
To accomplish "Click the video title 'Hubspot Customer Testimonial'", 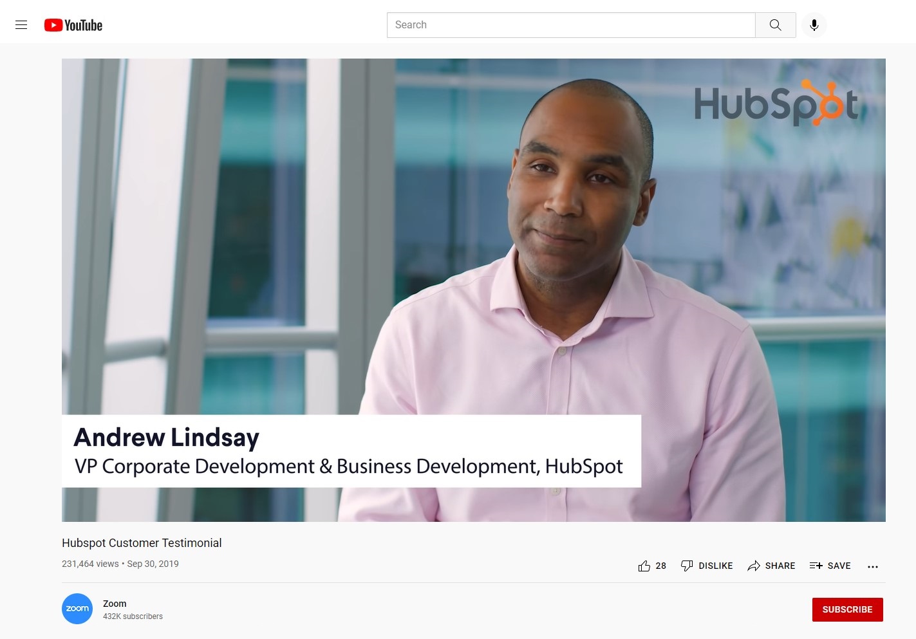I will 142,543.
